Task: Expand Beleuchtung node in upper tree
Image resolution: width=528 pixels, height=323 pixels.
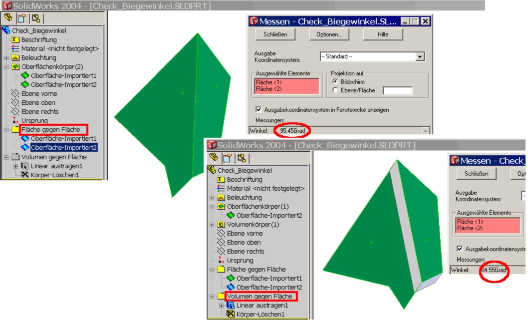Action: pos(6,58)
